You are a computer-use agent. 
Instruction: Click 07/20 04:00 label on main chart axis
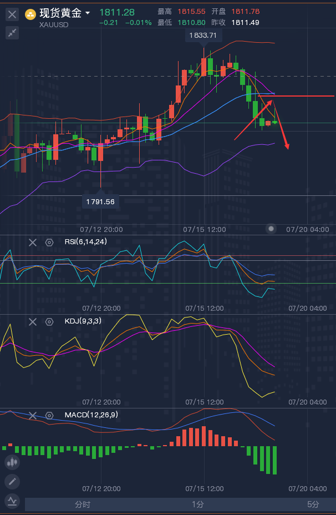pos(308,229)
